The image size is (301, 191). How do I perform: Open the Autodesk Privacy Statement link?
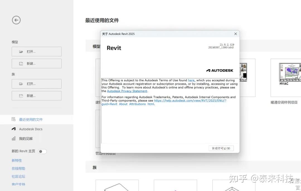pos(127,91)
